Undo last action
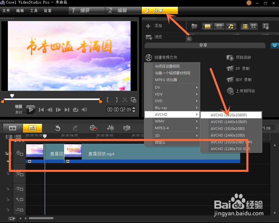The width and height of the screenshot is (279, 223). coord(58,128)
